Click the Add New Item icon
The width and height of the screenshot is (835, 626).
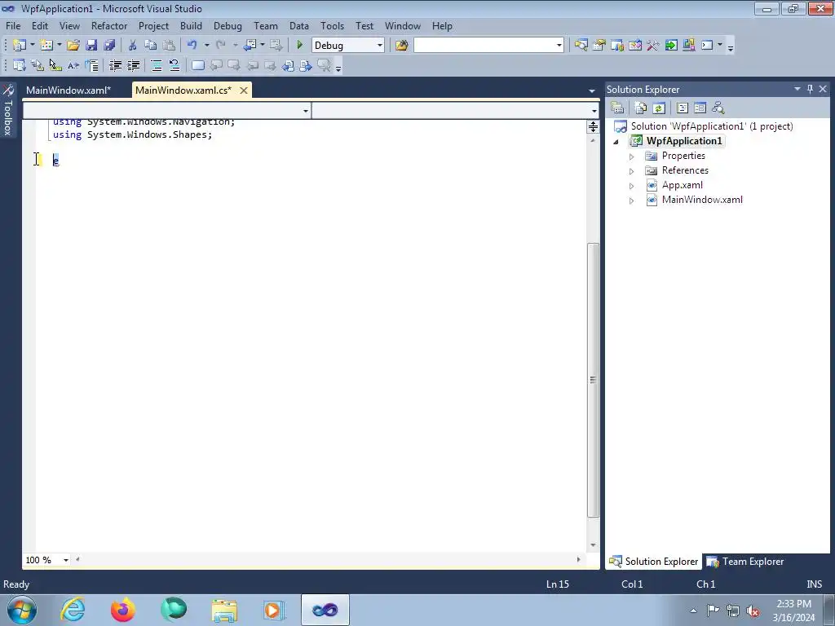tap(46, 46)
